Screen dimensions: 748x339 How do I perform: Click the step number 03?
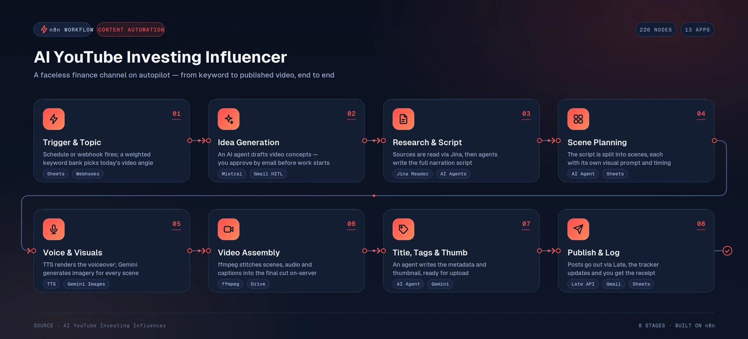click(x=526, y=114)
